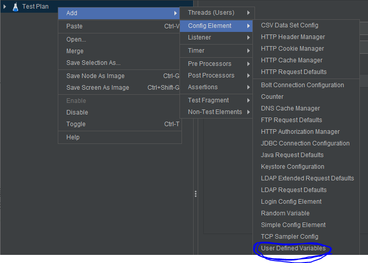This screenshot has width=368, height=263.
Task: Select Java Request Defaults
Action: (x=306, y=155)
